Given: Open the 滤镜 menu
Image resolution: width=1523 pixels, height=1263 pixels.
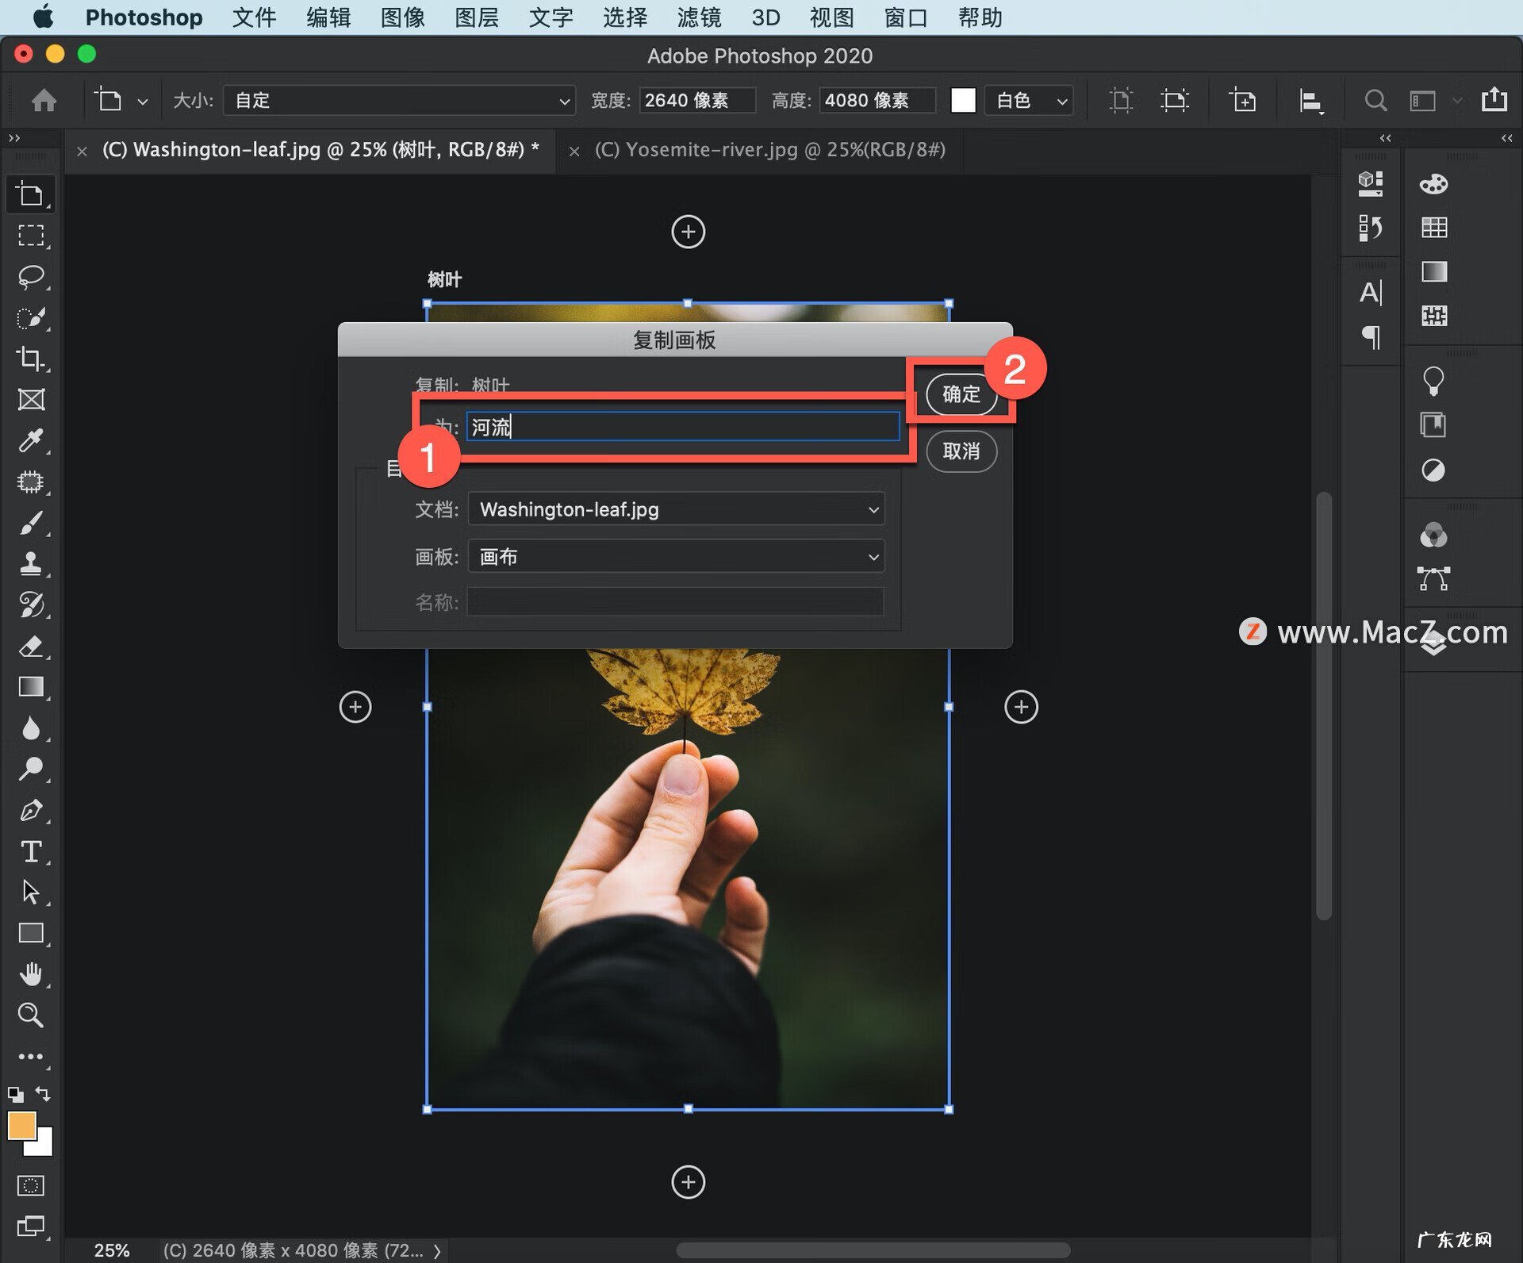Looking at the screenshot, I should click(x=698, y=17).
